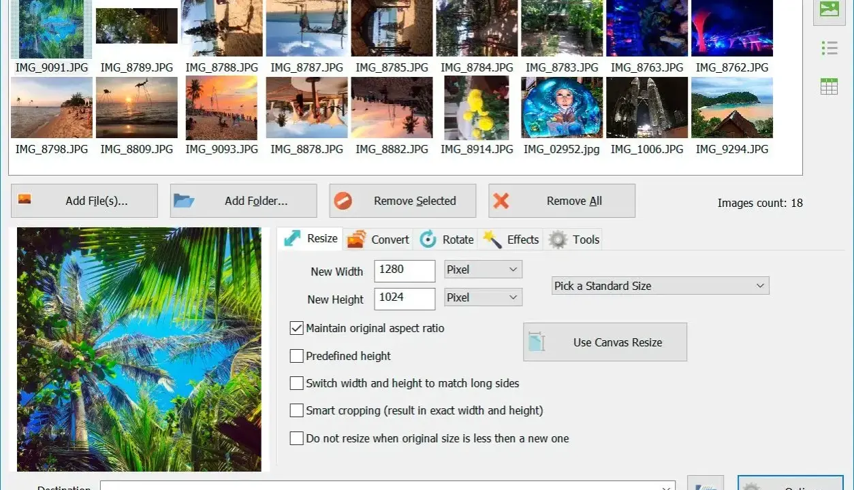Click Remove Selected button
The width and height of the screenshot is (854, 490).
pyautogui.click(x=402, y=201)
